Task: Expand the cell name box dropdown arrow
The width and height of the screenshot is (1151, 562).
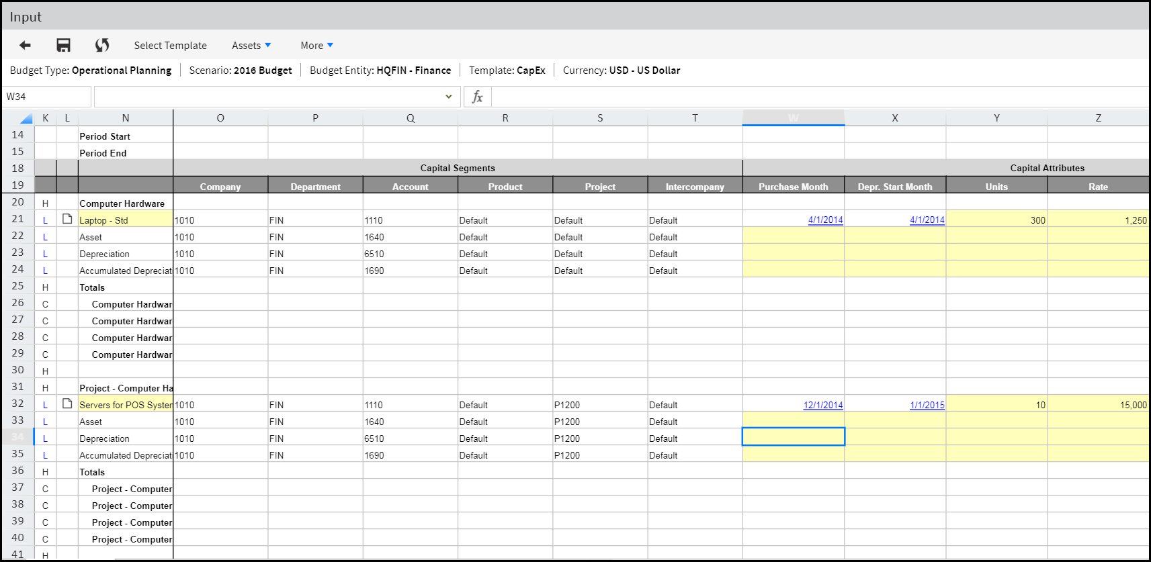Action: pyautogui.click(x=449, y=97)
